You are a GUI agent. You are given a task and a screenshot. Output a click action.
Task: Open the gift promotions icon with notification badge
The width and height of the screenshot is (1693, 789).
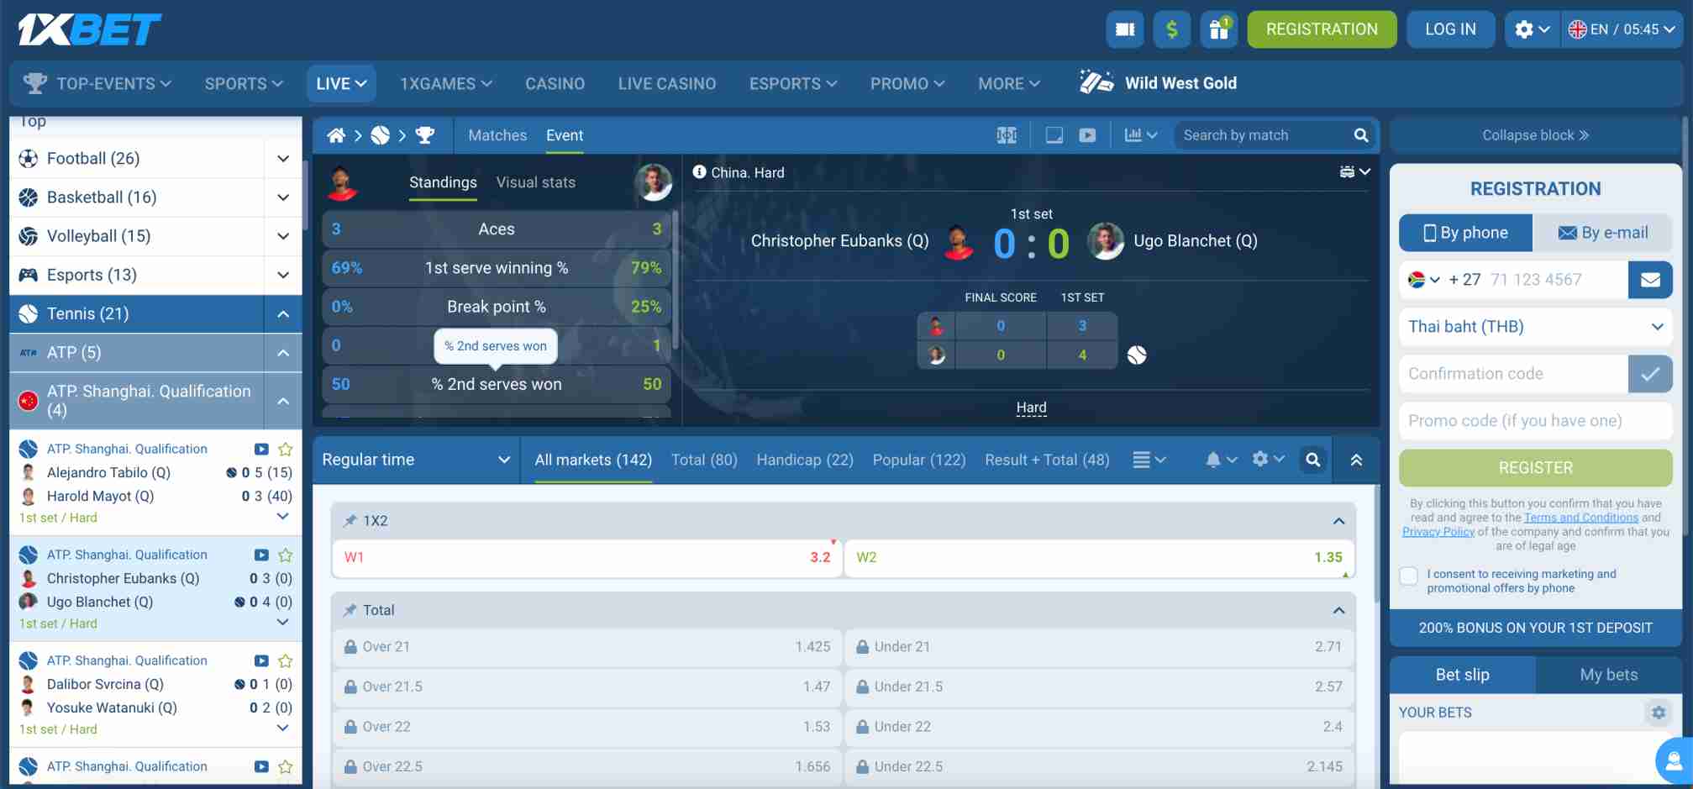pos(1218,29)
